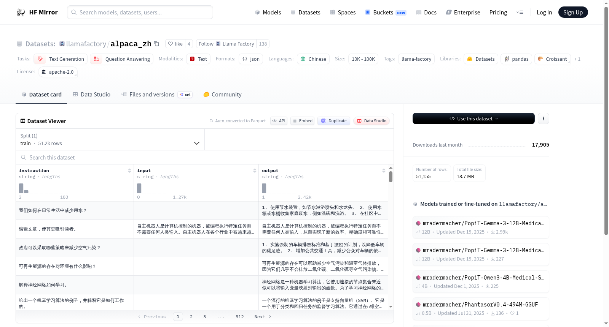Screen dimensions: 609x327
Task: Click the Embed button in Dataset Viewer
Action: click(x=302, y=121)
